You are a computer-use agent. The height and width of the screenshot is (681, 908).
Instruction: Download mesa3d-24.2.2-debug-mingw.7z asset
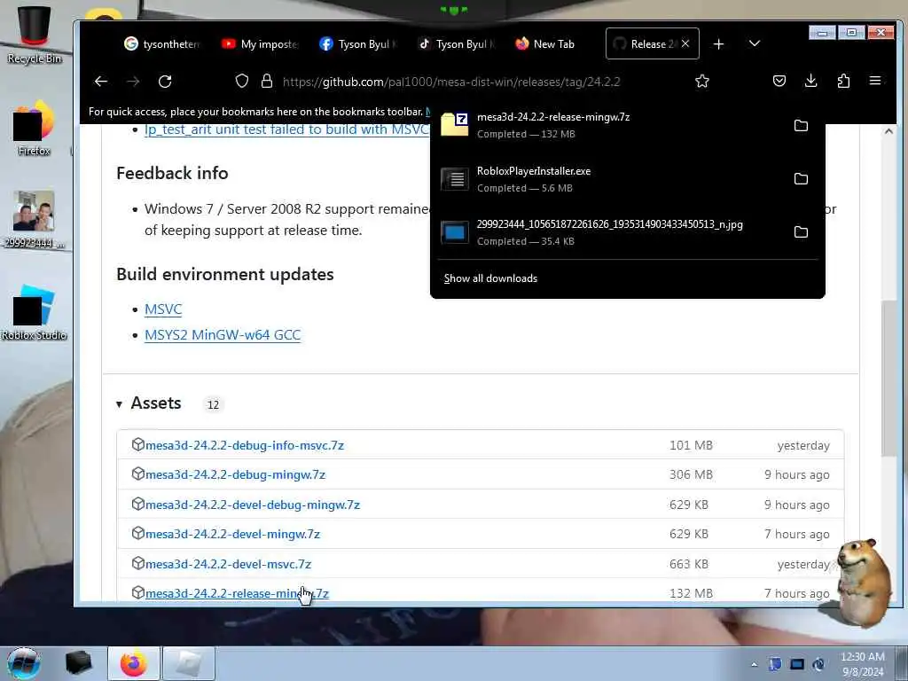pos(235,475)
